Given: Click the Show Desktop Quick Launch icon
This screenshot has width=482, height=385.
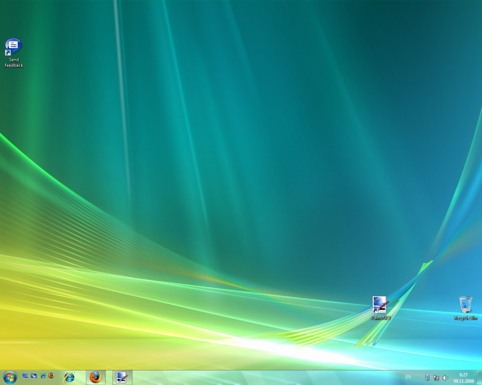Looking at the screenshot, I should tap(25, 376).
